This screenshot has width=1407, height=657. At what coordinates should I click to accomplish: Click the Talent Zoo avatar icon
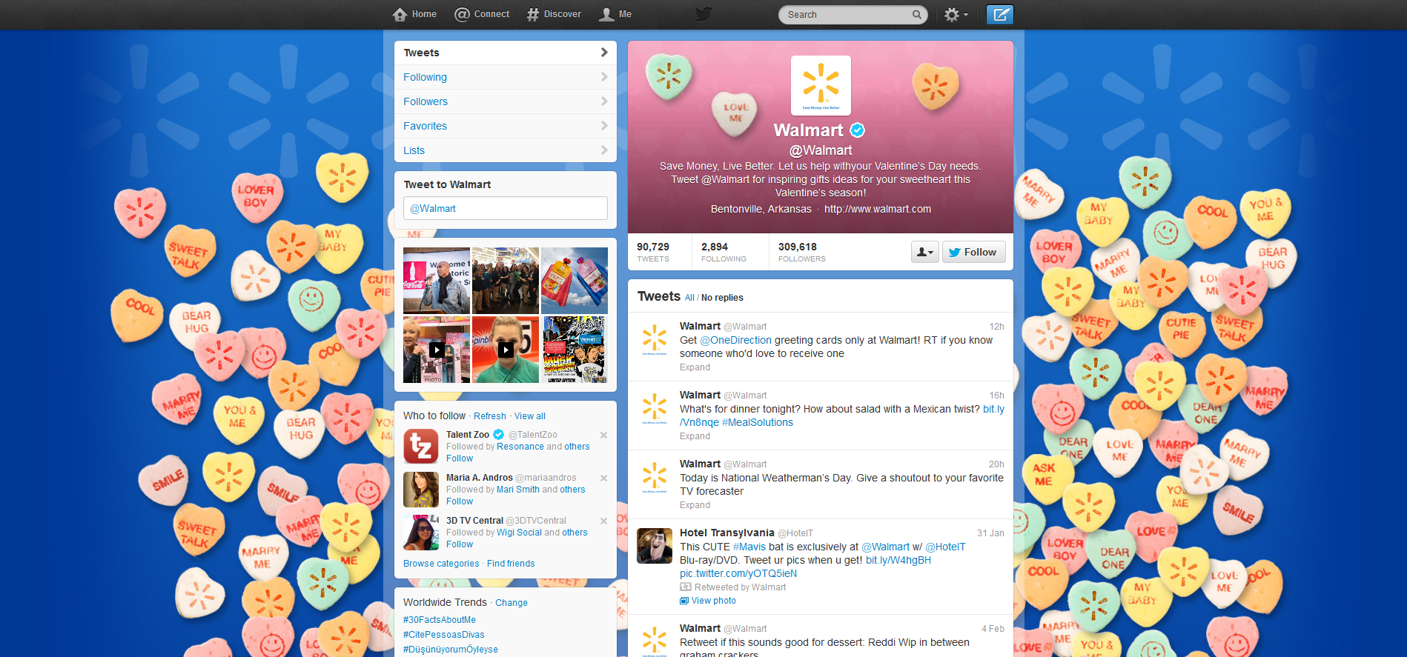[x=421, y=447]
